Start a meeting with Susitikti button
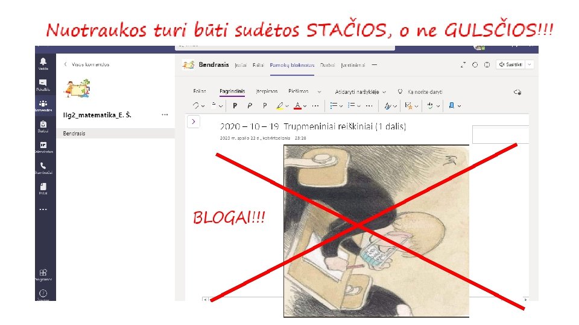The height and width of the screenshot is (325, 579). [511, 64]
